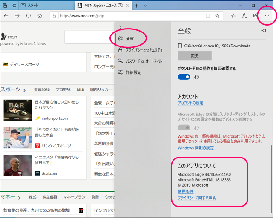Open 飲食業の倒産 news headline
This screenshot has width=279, height=219.
tap(37, 210)
